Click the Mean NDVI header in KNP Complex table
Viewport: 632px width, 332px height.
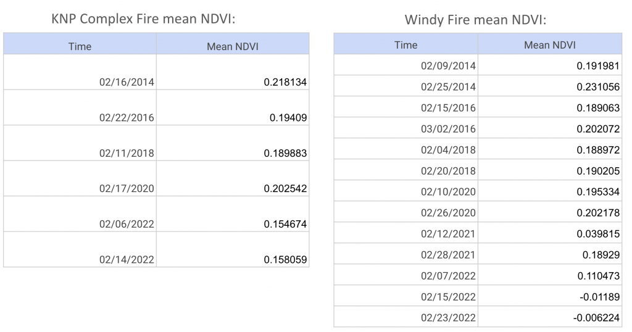233,46
